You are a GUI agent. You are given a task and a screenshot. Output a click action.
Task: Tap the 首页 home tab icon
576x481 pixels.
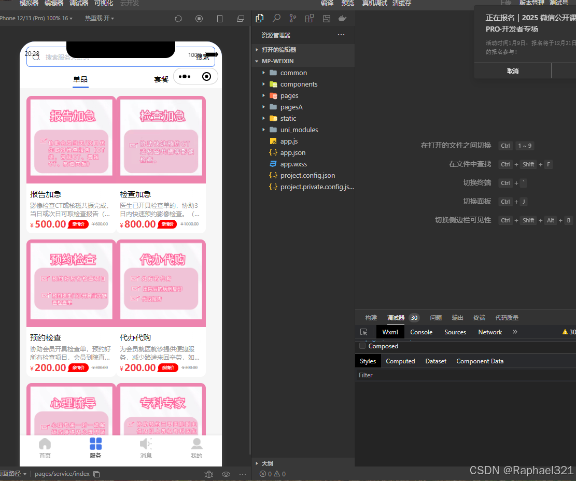coord(45,448)
